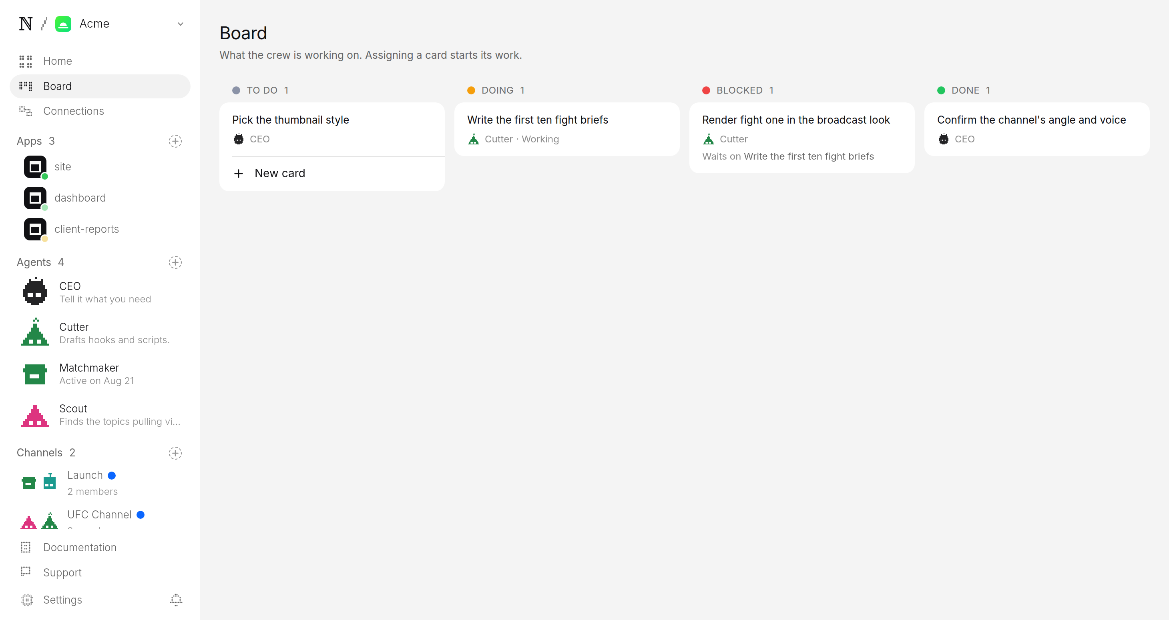Open Settings in the sidebar

point(86,600)
